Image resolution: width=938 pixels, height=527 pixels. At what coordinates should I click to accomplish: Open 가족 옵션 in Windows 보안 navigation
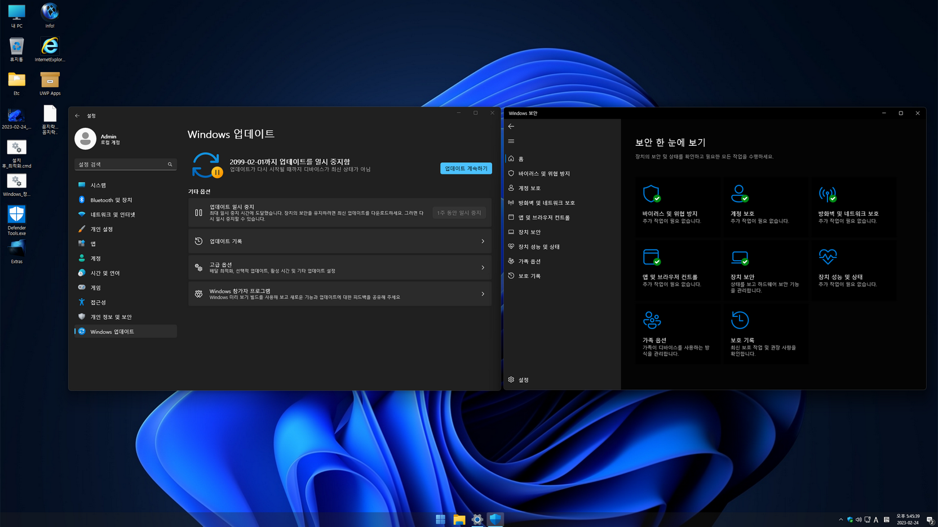click(x=561, y=261)
